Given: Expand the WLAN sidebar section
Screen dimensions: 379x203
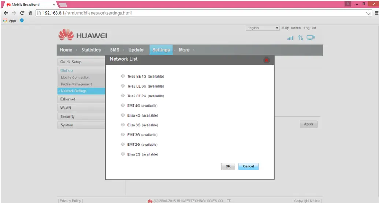Looking at the screenshot, I should 81,108.
